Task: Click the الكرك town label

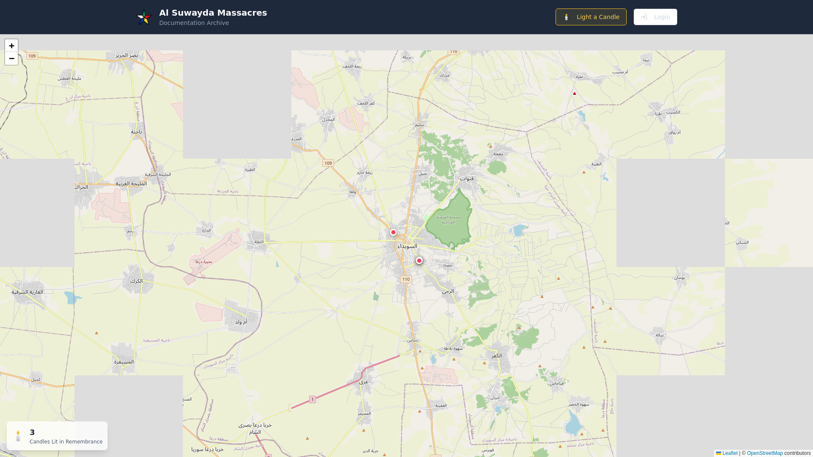Action: [x=136, y=281]
